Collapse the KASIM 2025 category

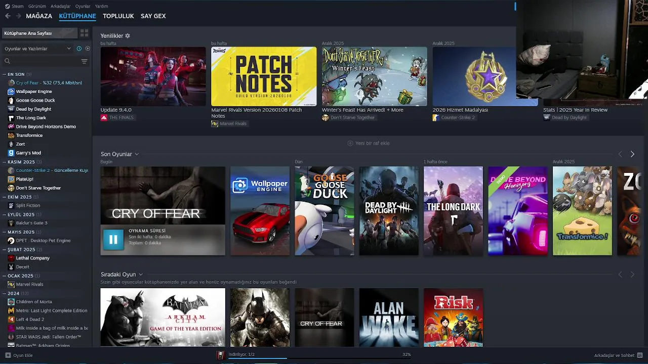tap(5, 162)
